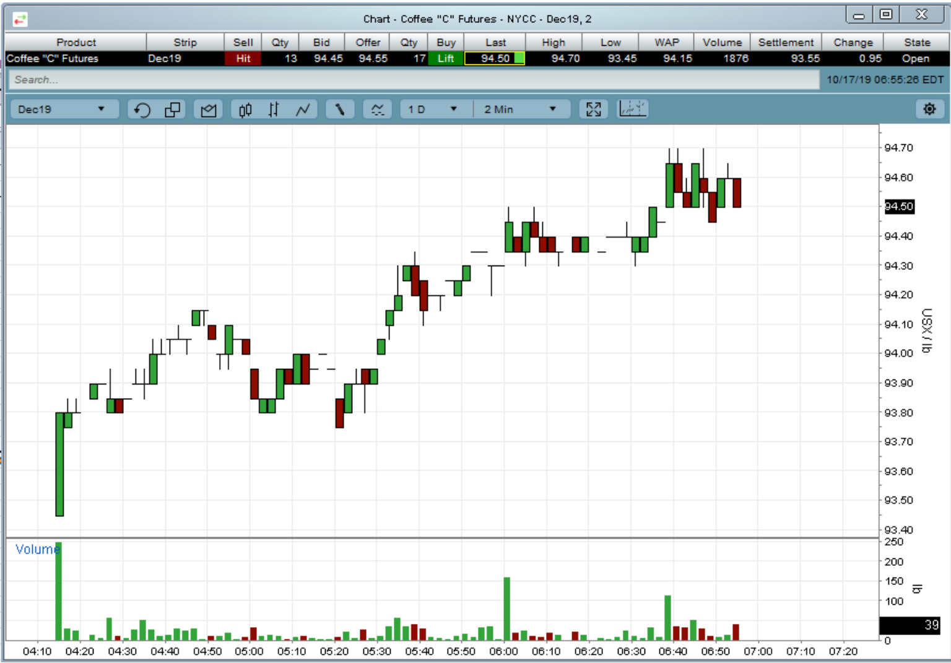The width and height of the screenshot is (951, 663).
Task: Select the trend line drawing tool
Action: coord(340,110)
